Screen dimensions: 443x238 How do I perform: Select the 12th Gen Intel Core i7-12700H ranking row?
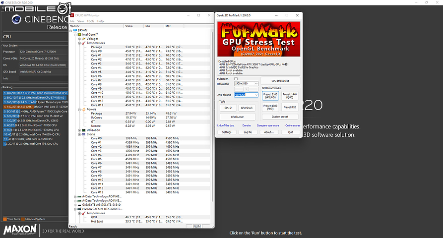pos(35,107)
